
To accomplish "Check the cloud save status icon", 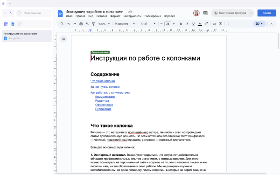I will [130, 12].
